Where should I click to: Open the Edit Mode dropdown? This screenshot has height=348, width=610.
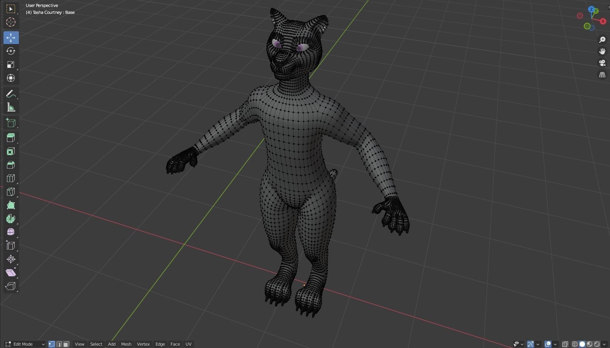click(25, 344)
